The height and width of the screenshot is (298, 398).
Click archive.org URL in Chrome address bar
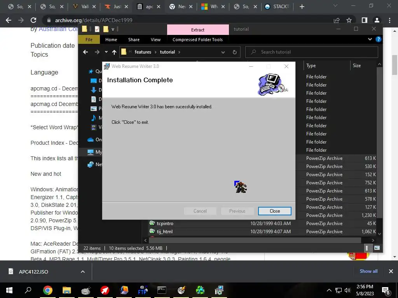tap(94, 20)
